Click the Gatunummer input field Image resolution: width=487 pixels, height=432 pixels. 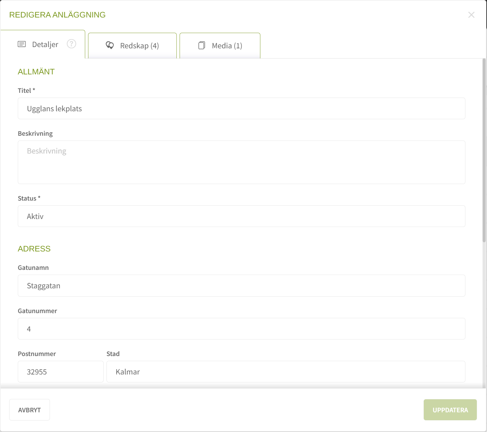(241, 329)
